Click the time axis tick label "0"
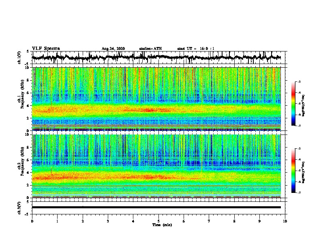The image size is (321, 248). [32, 221]
